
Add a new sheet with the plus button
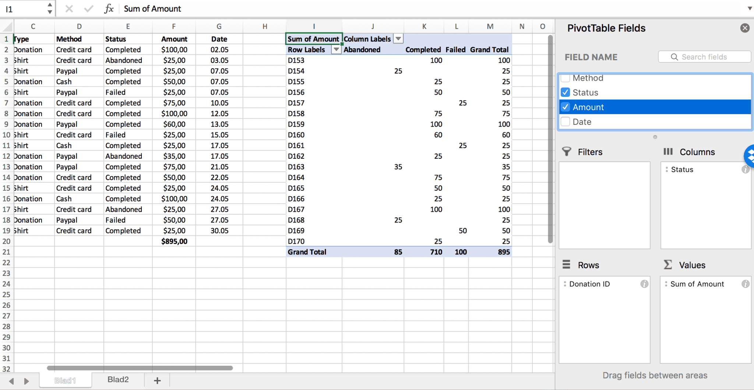[157, 380]
